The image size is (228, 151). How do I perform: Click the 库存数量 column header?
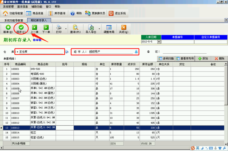click(117, 64)
